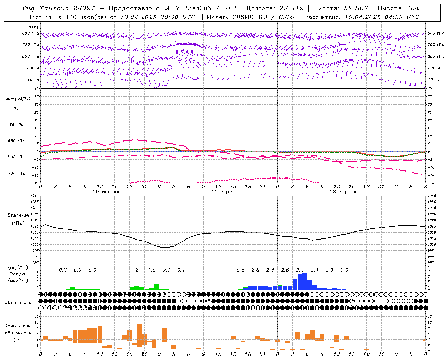Click the calculation time Рассчитано: 10.04.2025 04:39 UTC
This screenshot has width=446, height=357.
click(362, 17)
